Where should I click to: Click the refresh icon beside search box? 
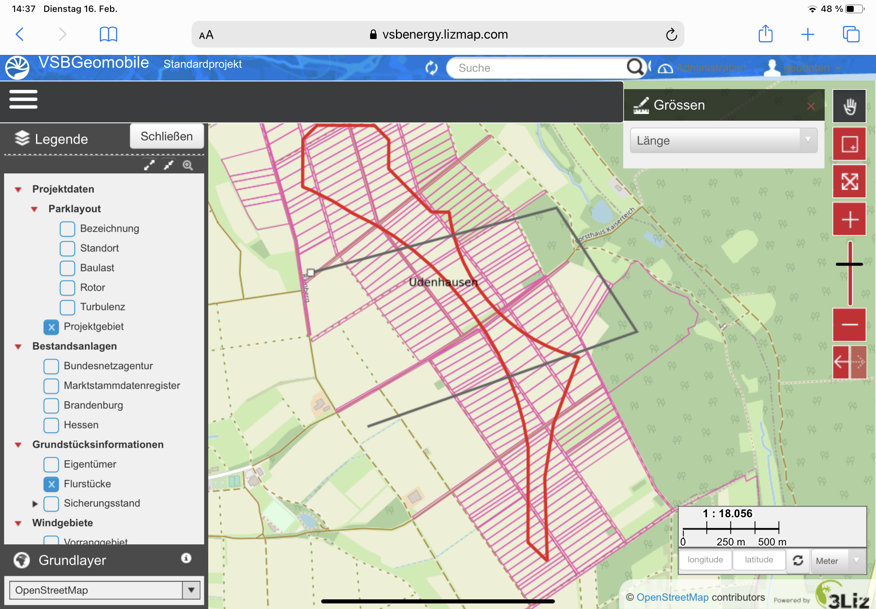[x=431, y=68]
